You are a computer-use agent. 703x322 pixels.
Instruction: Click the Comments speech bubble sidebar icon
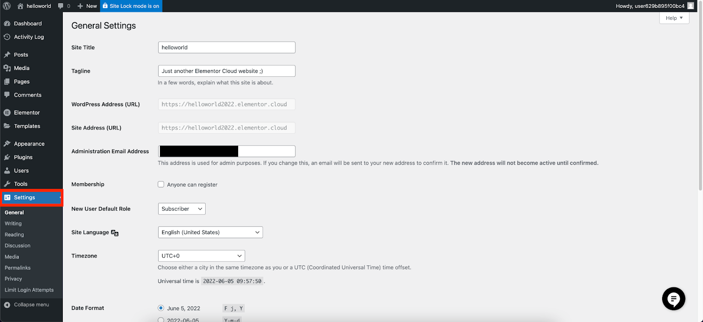click(7, 95)
